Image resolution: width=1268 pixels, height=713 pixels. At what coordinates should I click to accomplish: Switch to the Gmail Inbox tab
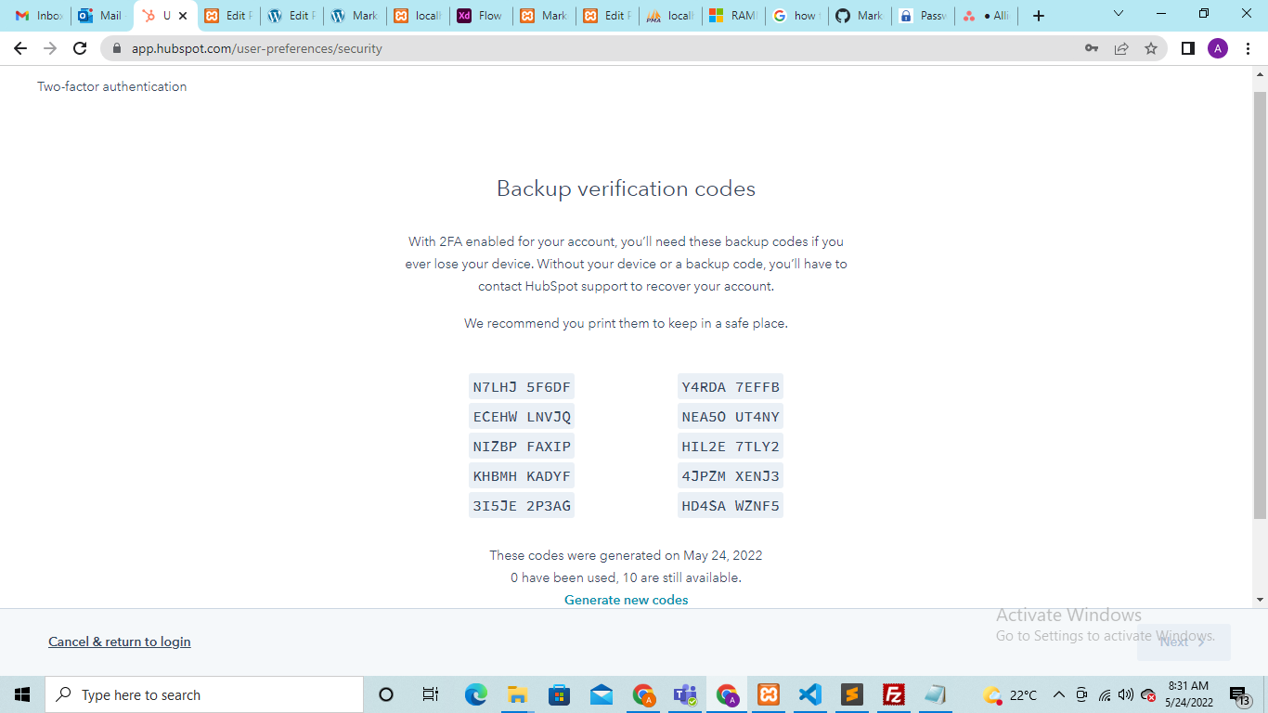(39, 16)
